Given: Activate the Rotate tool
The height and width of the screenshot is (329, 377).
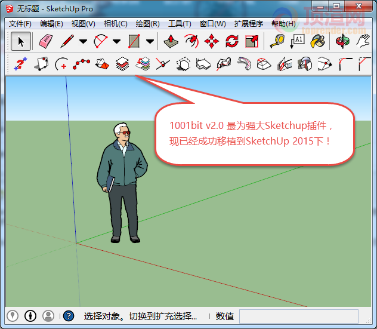Looking at the screenshot, I should coord(232,41).
